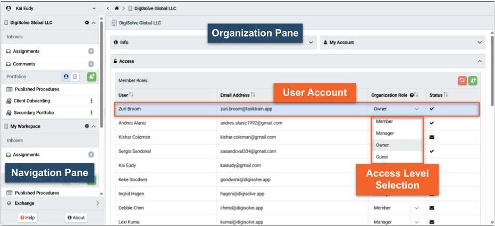Click Kishar Coleman's envelope status icon
The height and width of the screenshot is (226, 495).
point(432,137)
